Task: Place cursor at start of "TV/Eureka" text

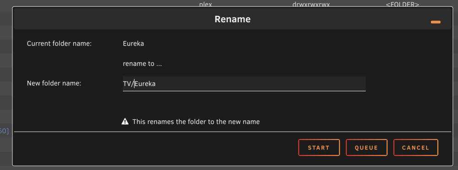Action: point(123,84)
